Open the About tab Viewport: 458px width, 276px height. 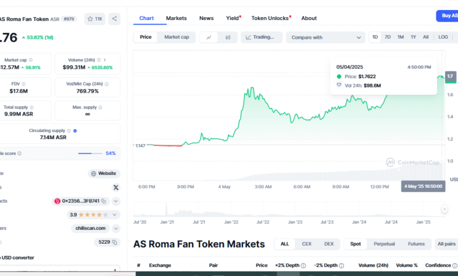[309, 18]
